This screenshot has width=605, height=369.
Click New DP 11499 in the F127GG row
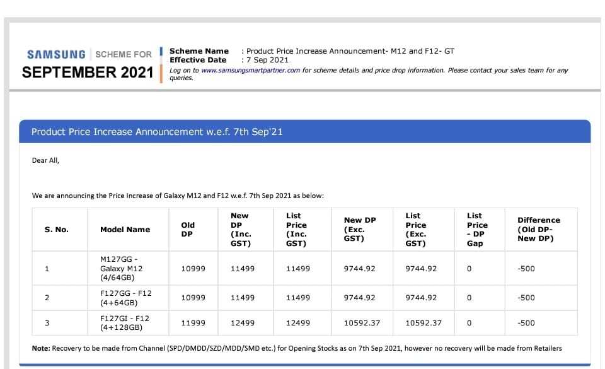pyautogui.click(x=243, y=298)
